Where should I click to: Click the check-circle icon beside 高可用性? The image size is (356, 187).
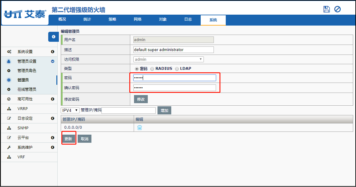tap(9, 99)
